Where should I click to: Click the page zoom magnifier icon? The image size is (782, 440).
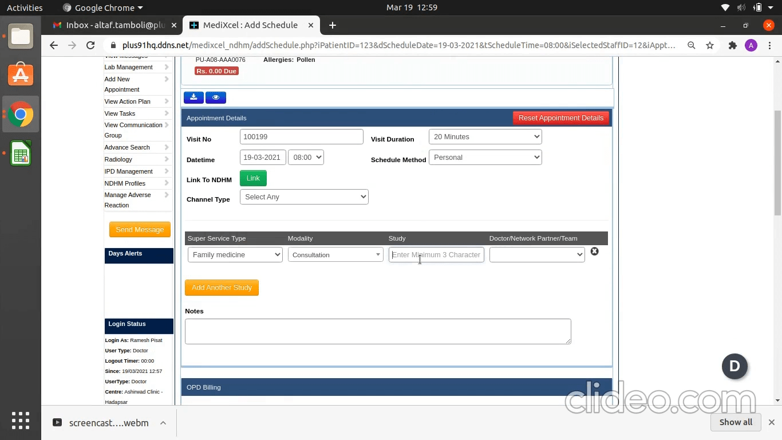(692, 45)
